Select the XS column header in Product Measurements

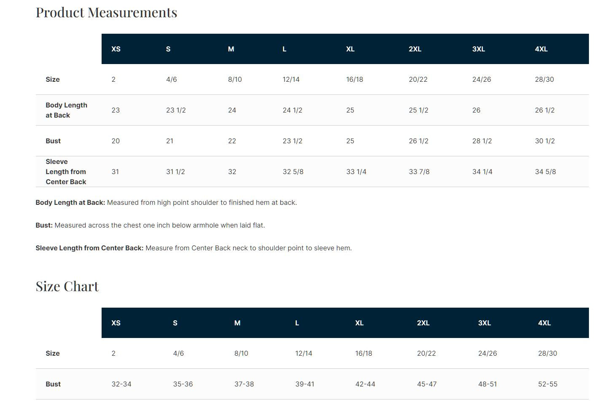(116, 49)
